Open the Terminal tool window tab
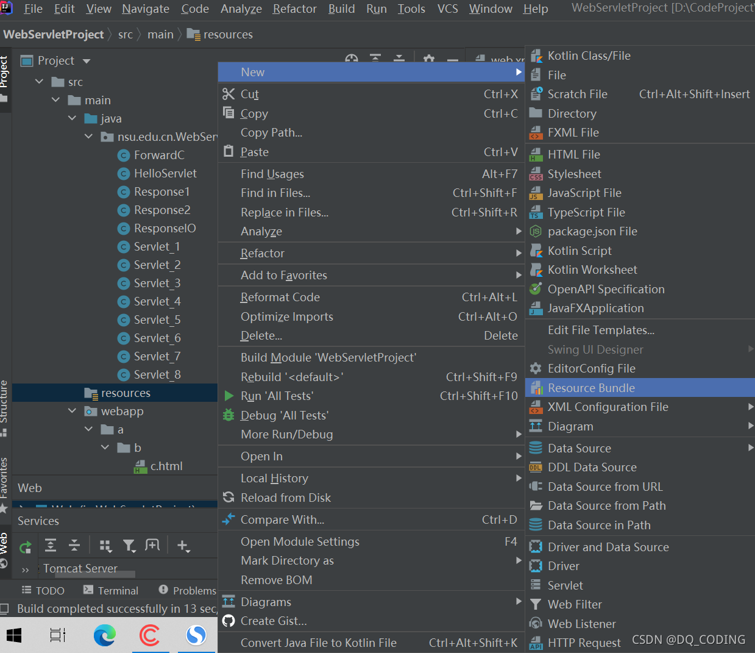The height and width of the screenshot is (653, 755). click(111, 591)
